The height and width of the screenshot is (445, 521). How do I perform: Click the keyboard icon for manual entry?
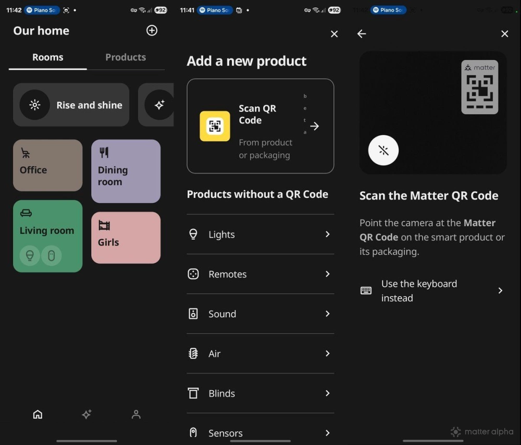(366, 291)
